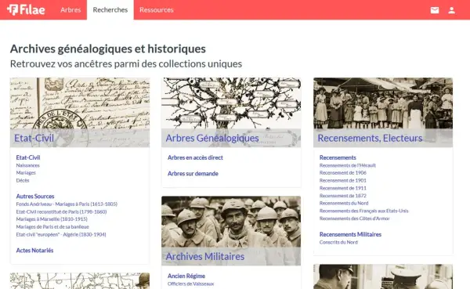Image resolution: width=470 pixels, height=289 pixels.
Task: Open the Mariages link
Action: pos(26,172)
